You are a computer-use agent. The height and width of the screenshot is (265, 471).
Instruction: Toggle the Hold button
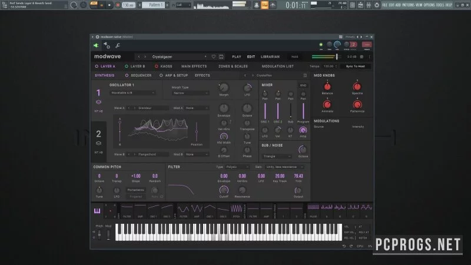click(x=295, y=57)
